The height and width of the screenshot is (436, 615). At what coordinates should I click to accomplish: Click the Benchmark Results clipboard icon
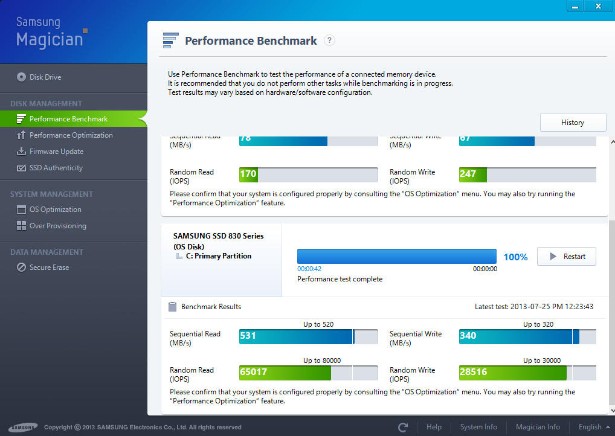172,307
